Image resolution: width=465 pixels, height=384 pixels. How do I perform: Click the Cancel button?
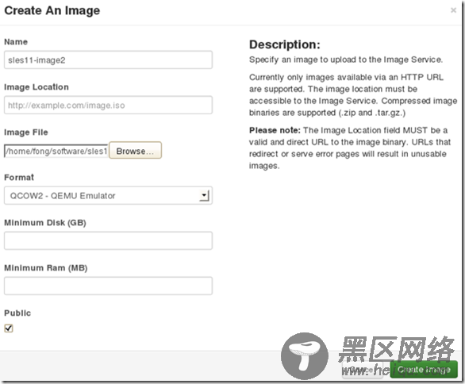pyautogui.click(x=363, y=370)
